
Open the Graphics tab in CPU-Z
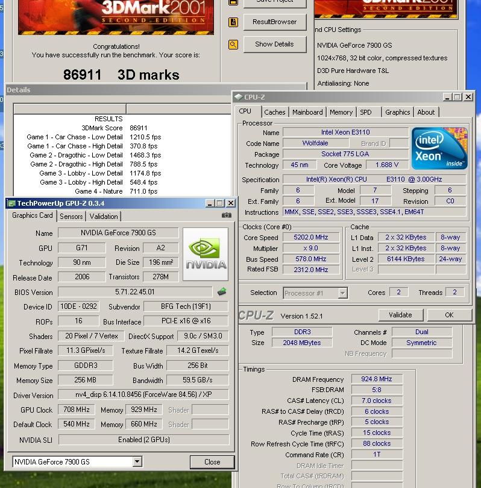click(x=397, y=112)
